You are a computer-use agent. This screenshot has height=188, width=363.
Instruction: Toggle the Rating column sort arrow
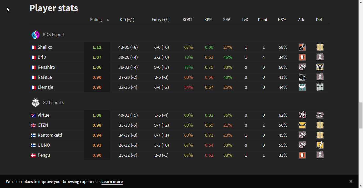[108, 20]
